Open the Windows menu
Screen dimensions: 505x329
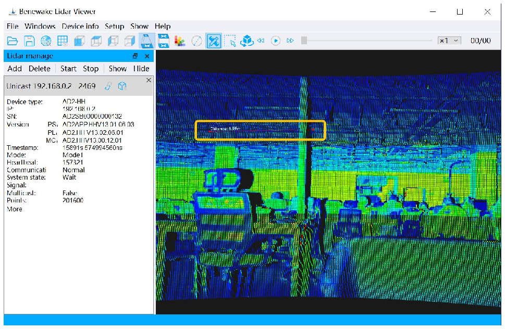[40, 27]
